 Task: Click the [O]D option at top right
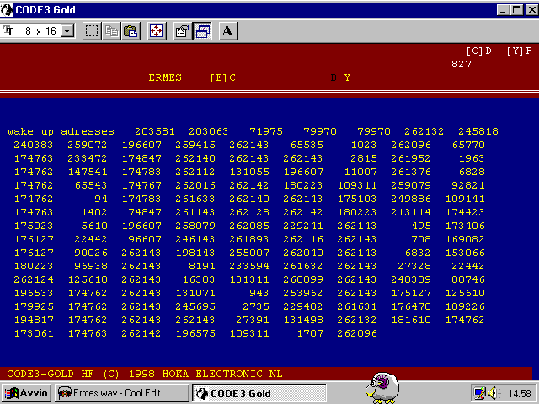coord(478,50)
